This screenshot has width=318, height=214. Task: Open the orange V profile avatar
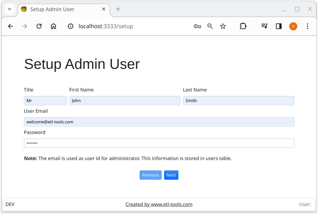click(293, 26)
